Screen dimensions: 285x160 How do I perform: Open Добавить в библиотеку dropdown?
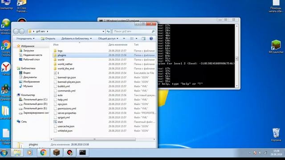coord(76,39)
